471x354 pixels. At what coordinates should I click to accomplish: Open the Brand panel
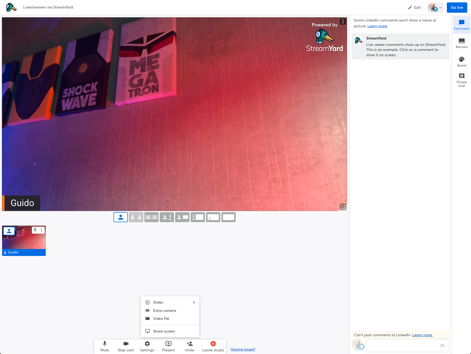[461, 61]
